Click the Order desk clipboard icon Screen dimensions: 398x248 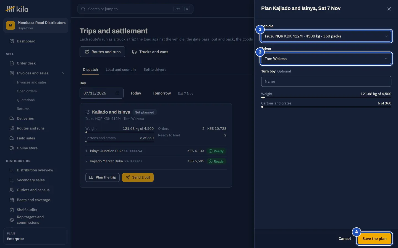click(x=12, y=63)
